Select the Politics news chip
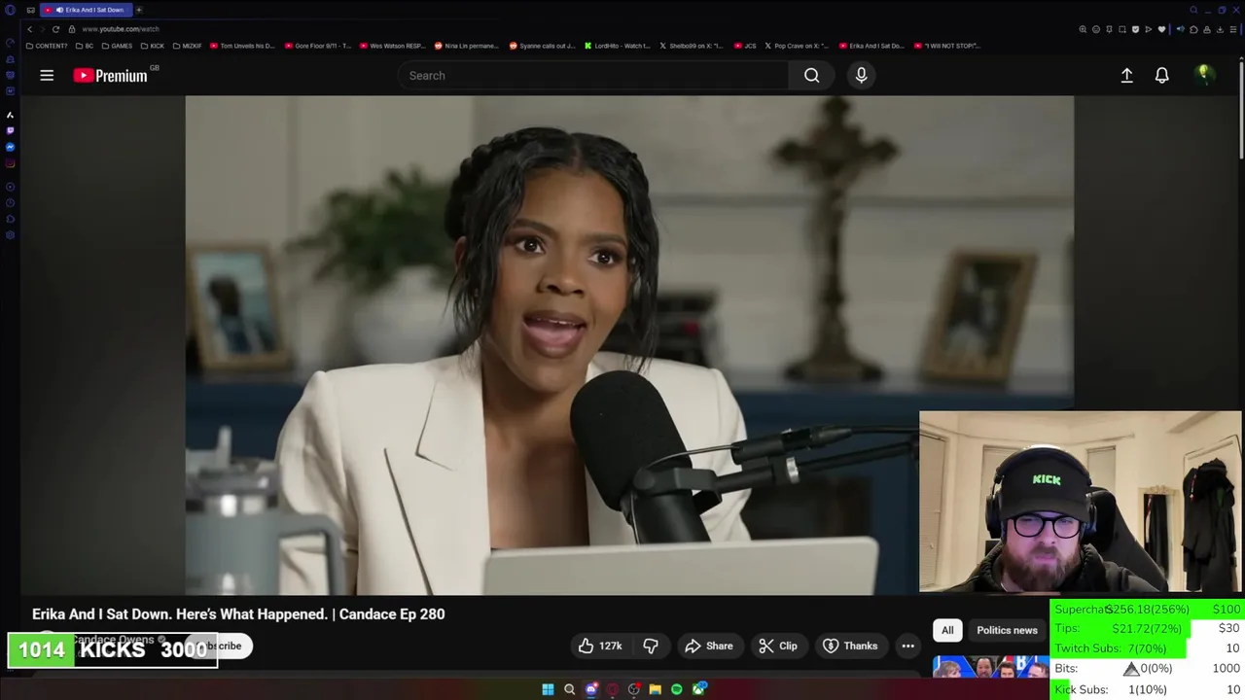 point(1007,630)
